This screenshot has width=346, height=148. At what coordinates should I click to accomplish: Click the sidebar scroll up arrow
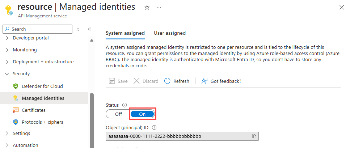pyautogui.click(x=92, y=41)
